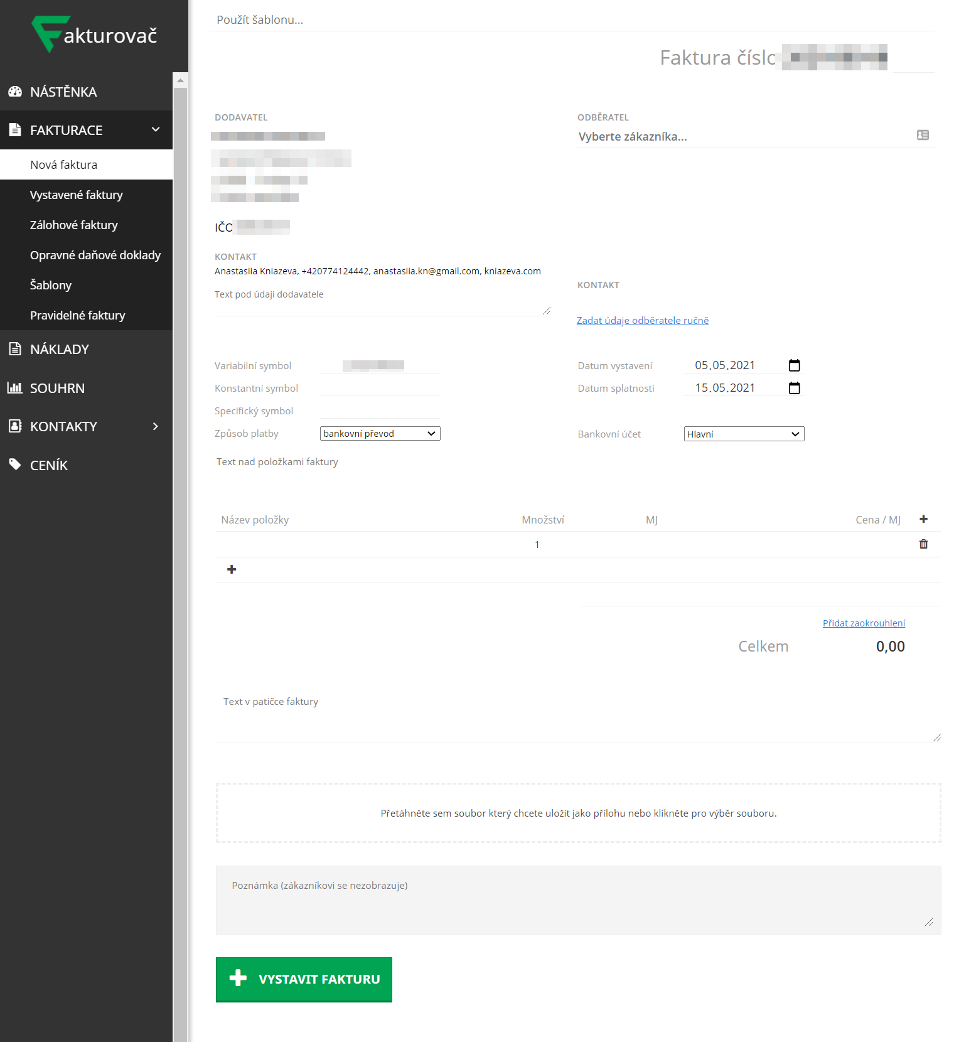Click the Ceník tag icon
The width and height of the screenshot is (954, 1042).
coord(15,465)
